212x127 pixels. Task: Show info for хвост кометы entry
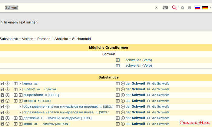[8, 124]
